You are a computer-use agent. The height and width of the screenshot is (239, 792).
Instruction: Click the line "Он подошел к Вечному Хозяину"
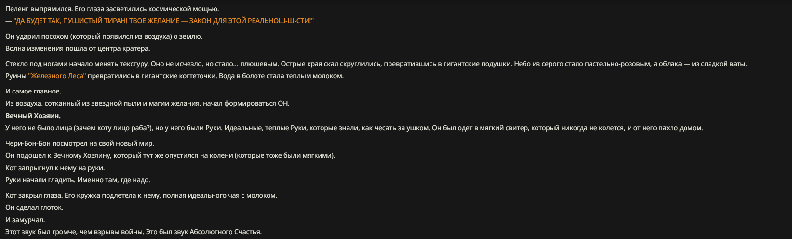coord(170,156)
